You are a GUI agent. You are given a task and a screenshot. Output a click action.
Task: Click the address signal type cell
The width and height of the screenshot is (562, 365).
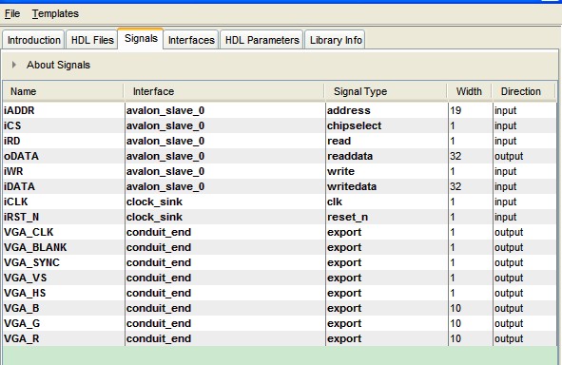tap(387, 110)
